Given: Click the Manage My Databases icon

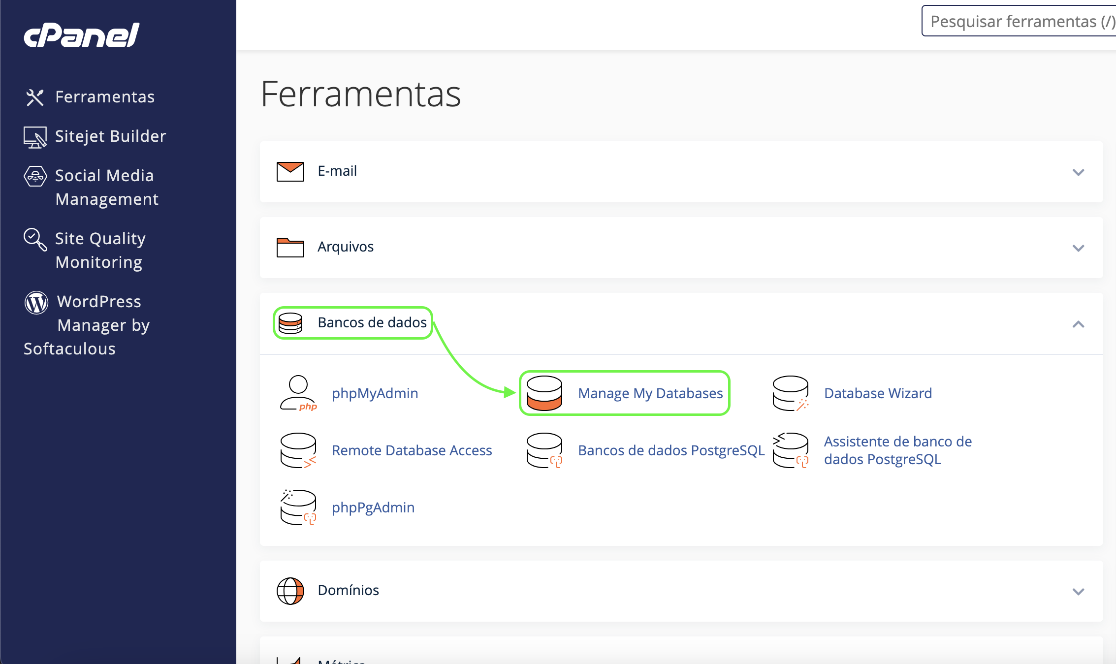Looking at the screenshot, I should (x=544, y=393).
